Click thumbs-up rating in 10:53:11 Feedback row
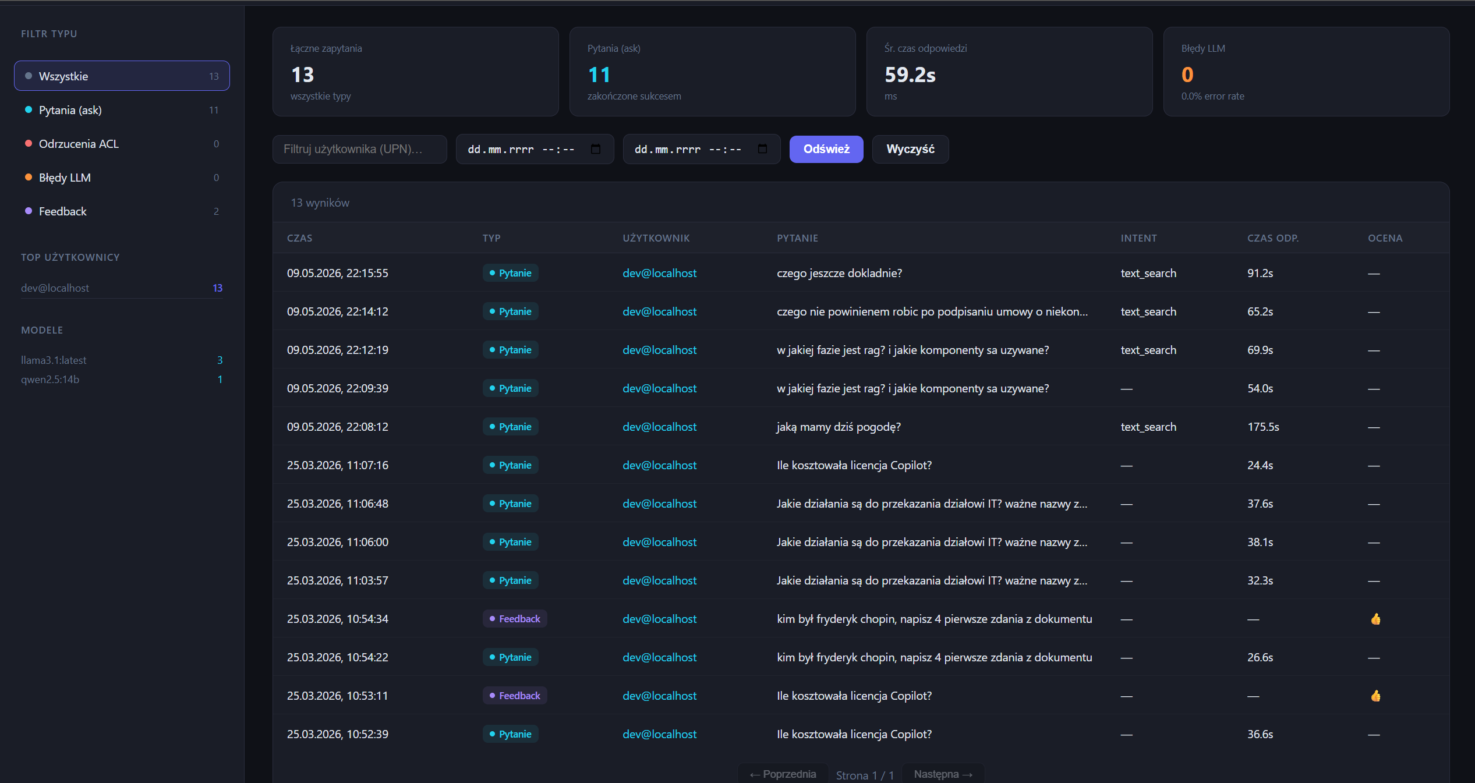The width and height of the screenshot is (1475, 783). pyautogui.click(x=1375, y=696)
